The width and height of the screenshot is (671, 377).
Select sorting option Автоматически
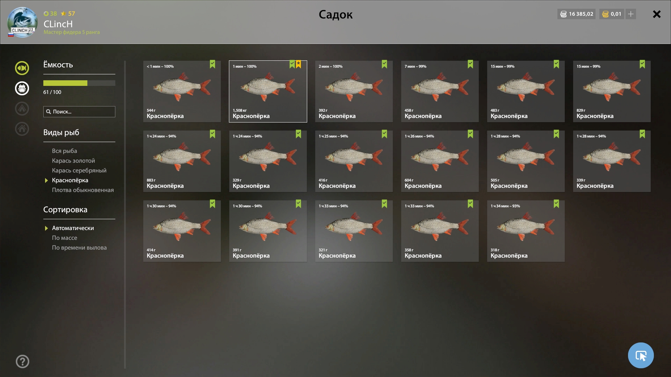click(73, 228)
